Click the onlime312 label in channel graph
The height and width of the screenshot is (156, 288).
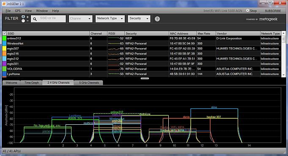(x=117, y=112)
